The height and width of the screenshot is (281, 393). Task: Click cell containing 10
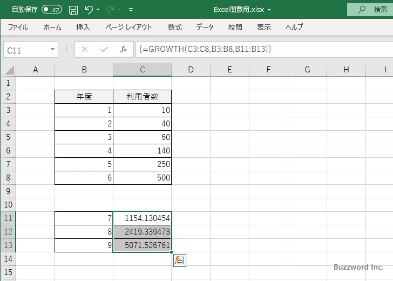point(143,110)
